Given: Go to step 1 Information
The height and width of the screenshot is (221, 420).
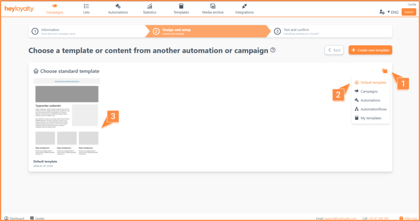Looking at the screenshot, I should (x=50, y=31).
